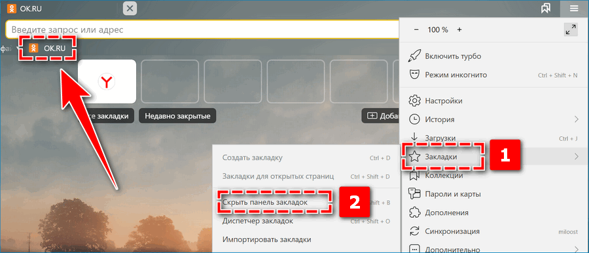Image resolution: width=589 pixels, height=253 pixels.
Task: Open the hamburger main menu button
Action: [574, 8]
